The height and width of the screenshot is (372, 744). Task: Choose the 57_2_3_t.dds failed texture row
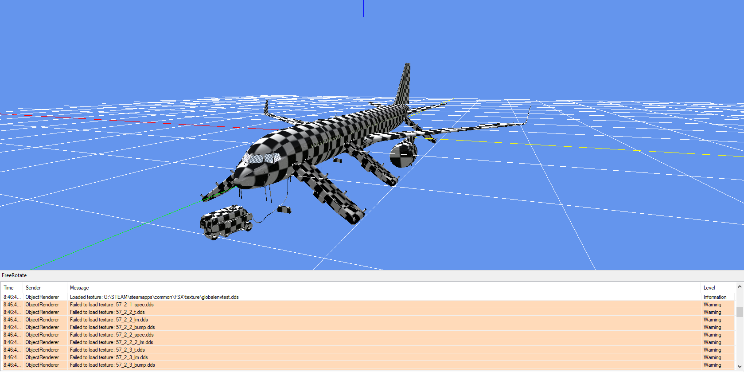tap(107, 350)
